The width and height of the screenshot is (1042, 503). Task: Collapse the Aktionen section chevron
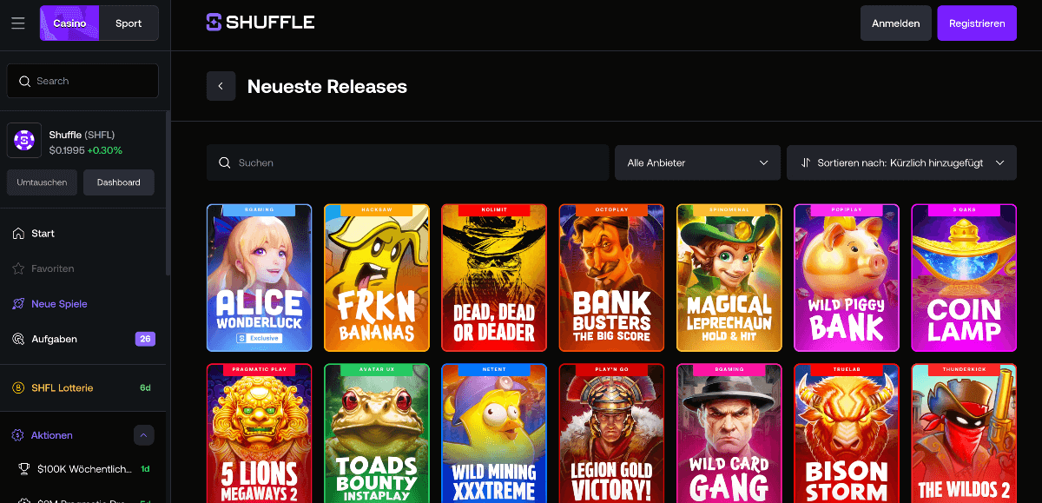coord(144,435)
